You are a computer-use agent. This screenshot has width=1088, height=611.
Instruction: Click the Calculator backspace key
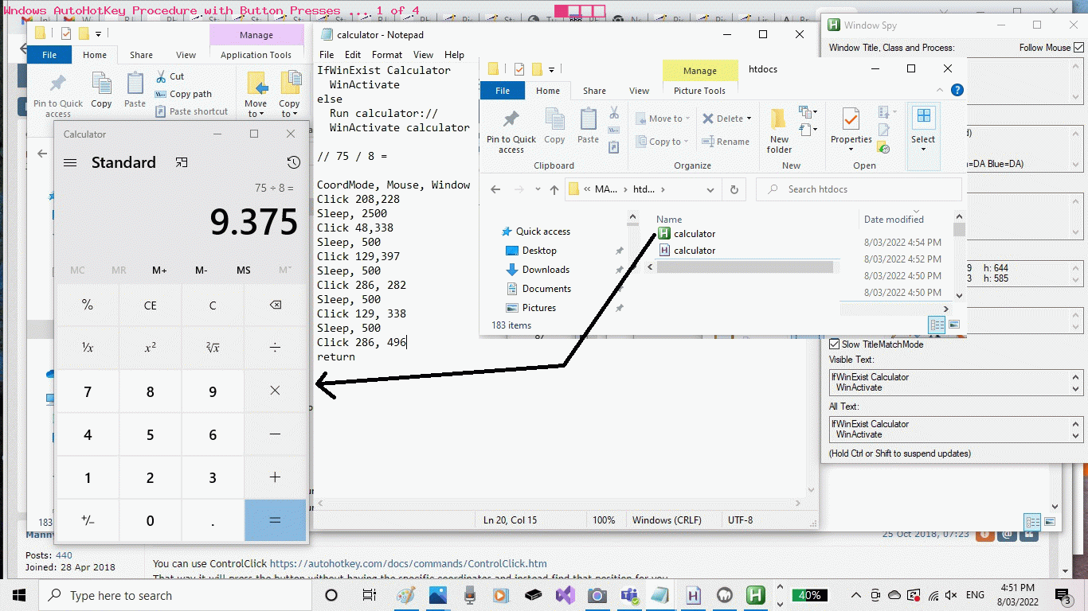tap(275, 305)
